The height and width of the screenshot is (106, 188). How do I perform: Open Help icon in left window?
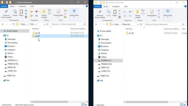tap(87, 6)
